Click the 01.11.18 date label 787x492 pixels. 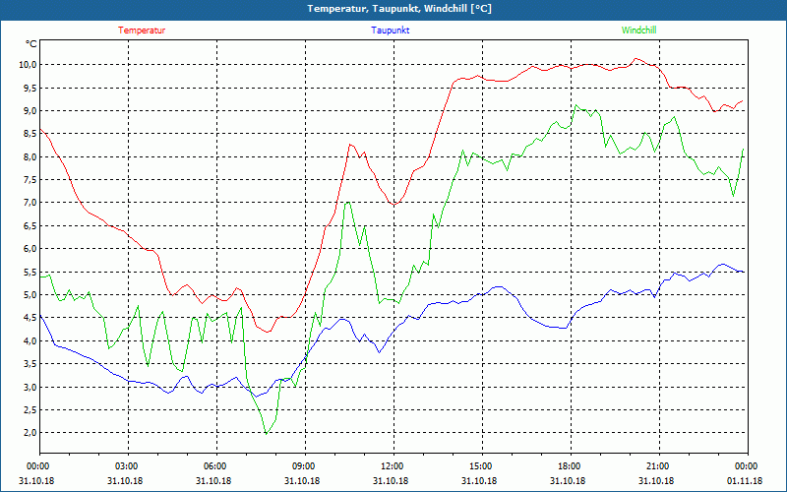click(x=745, y=480)
